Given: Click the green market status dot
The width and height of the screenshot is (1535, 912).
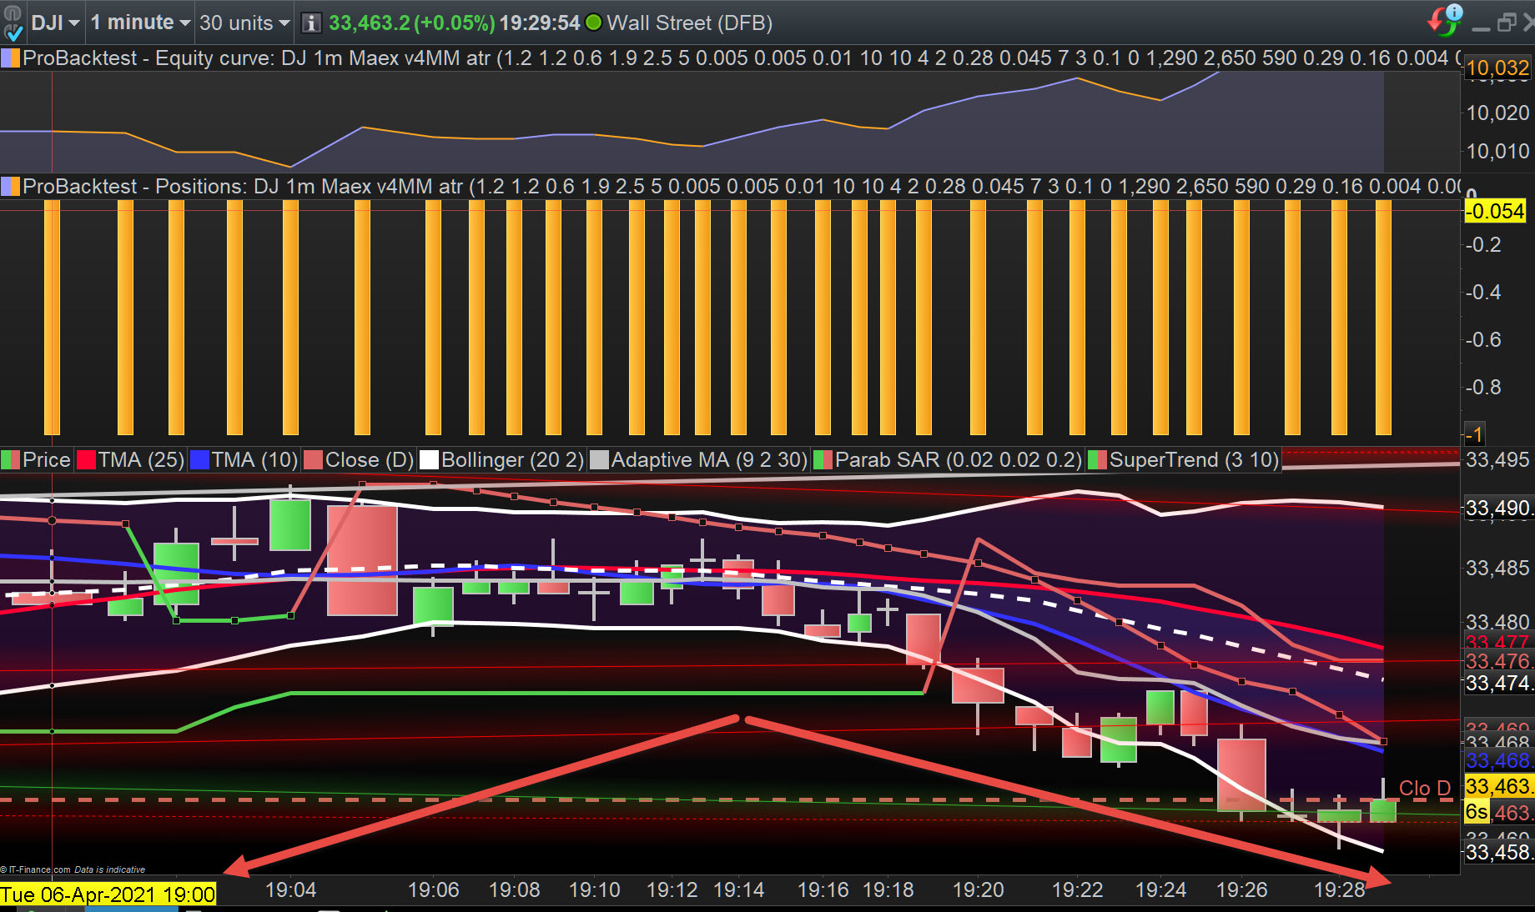Looking at the screenshot, I should (x=594, y=23).
